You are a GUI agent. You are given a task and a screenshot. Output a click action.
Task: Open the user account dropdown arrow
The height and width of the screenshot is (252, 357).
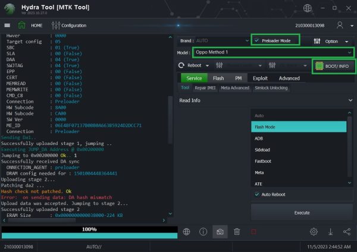(x=352, y=26)
